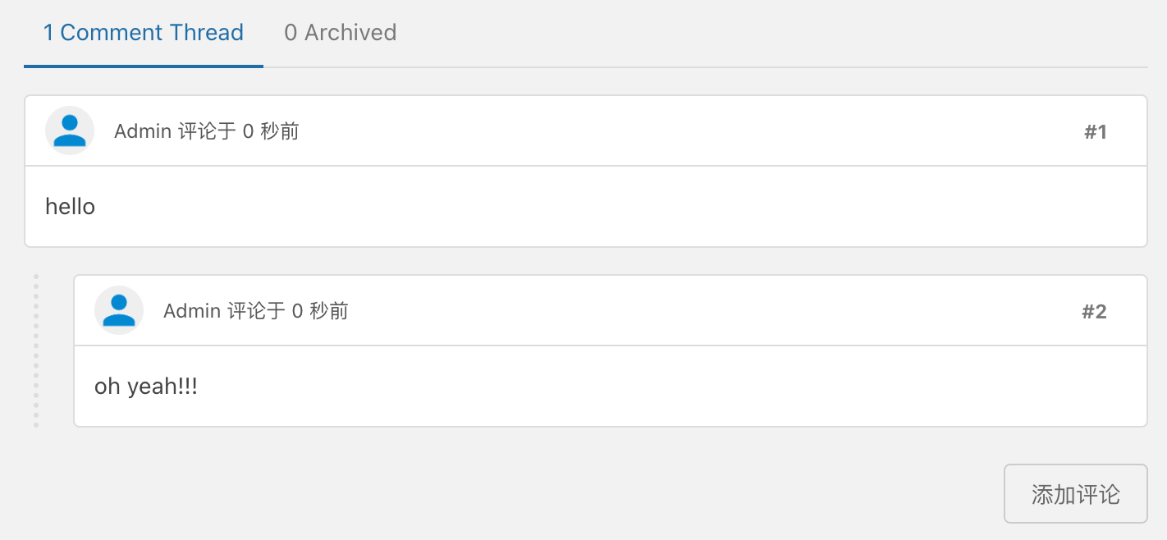Screen dimensions: 1167x540
Task: Click empty space right of "hello" in comment body
Action: (574, 207)
